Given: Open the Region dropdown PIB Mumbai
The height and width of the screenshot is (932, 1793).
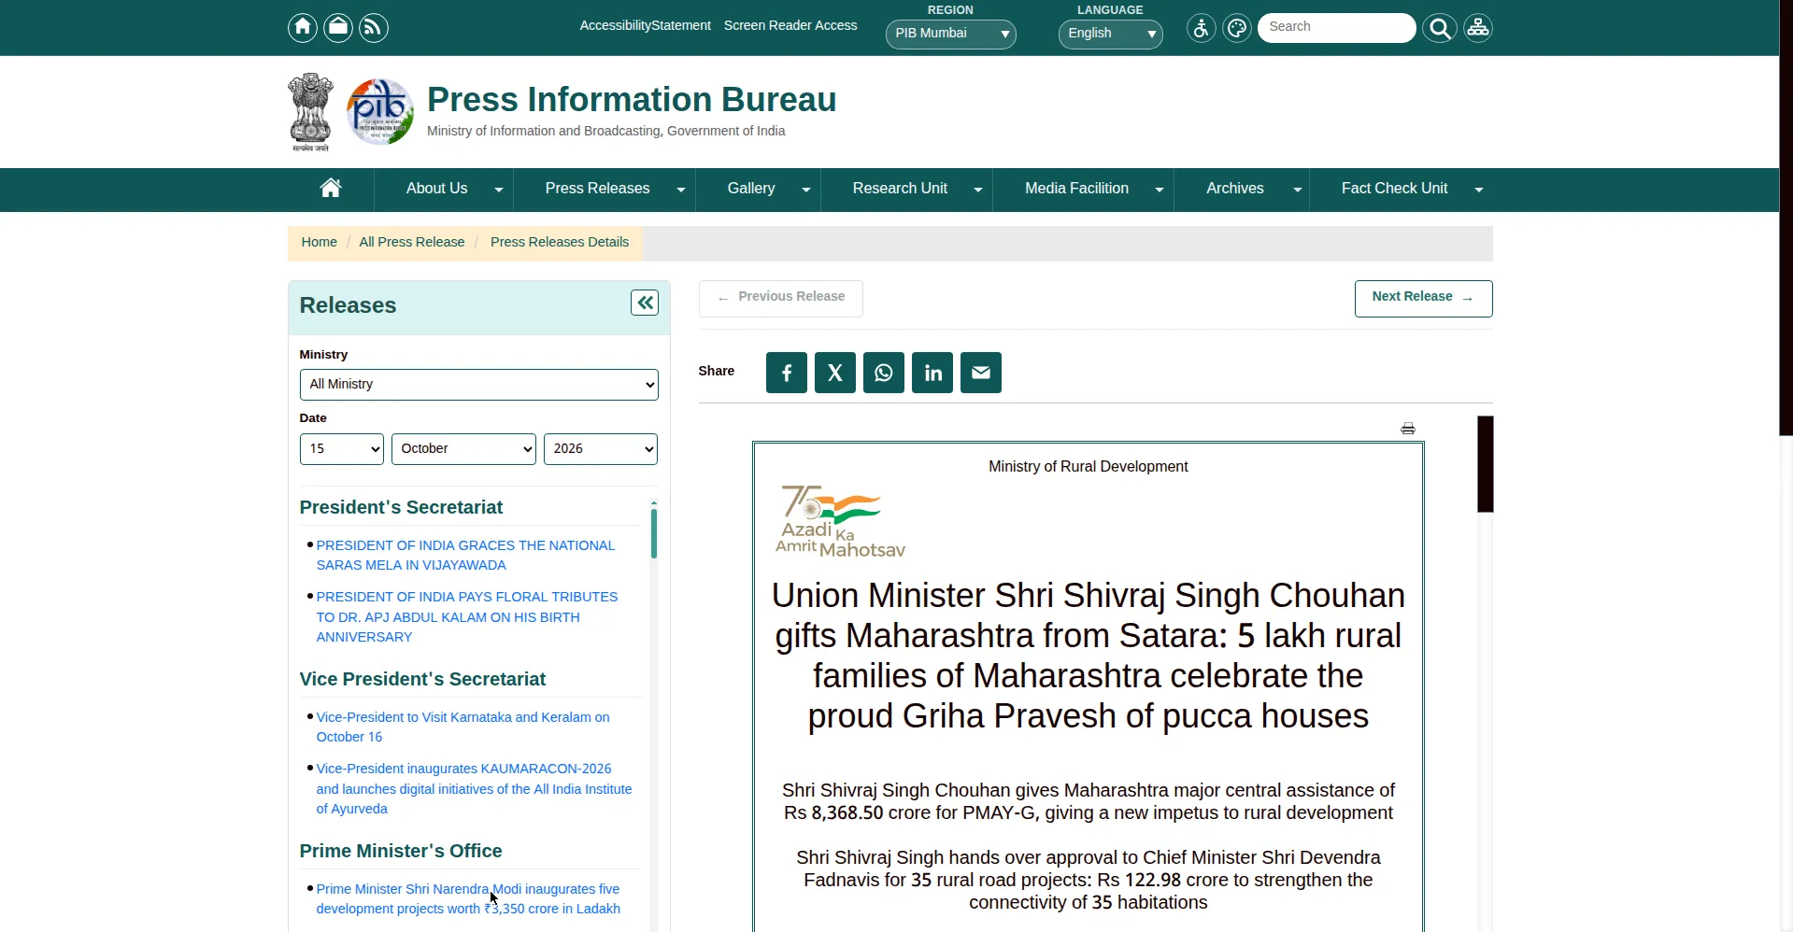Looking at the screenshot, I should click(950, 34).
